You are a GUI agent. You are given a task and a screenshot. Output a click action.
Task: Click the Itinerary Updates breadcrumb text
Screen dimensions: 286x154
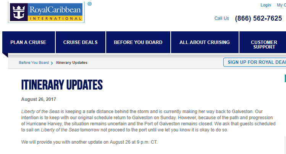tap(72, 63)
